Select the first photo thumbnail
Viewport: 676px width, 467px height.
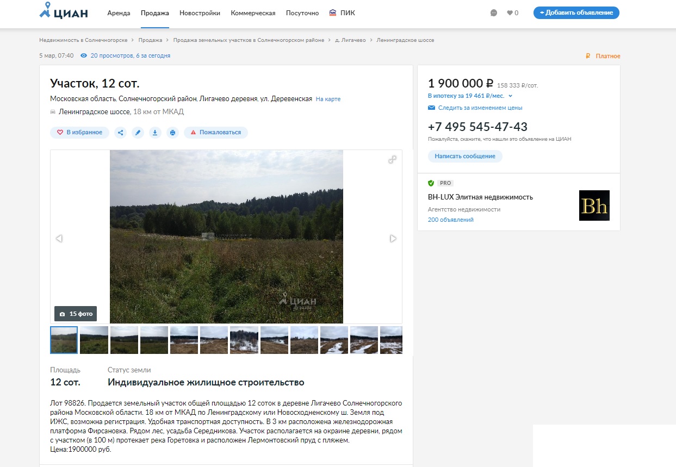coord(64,340)
